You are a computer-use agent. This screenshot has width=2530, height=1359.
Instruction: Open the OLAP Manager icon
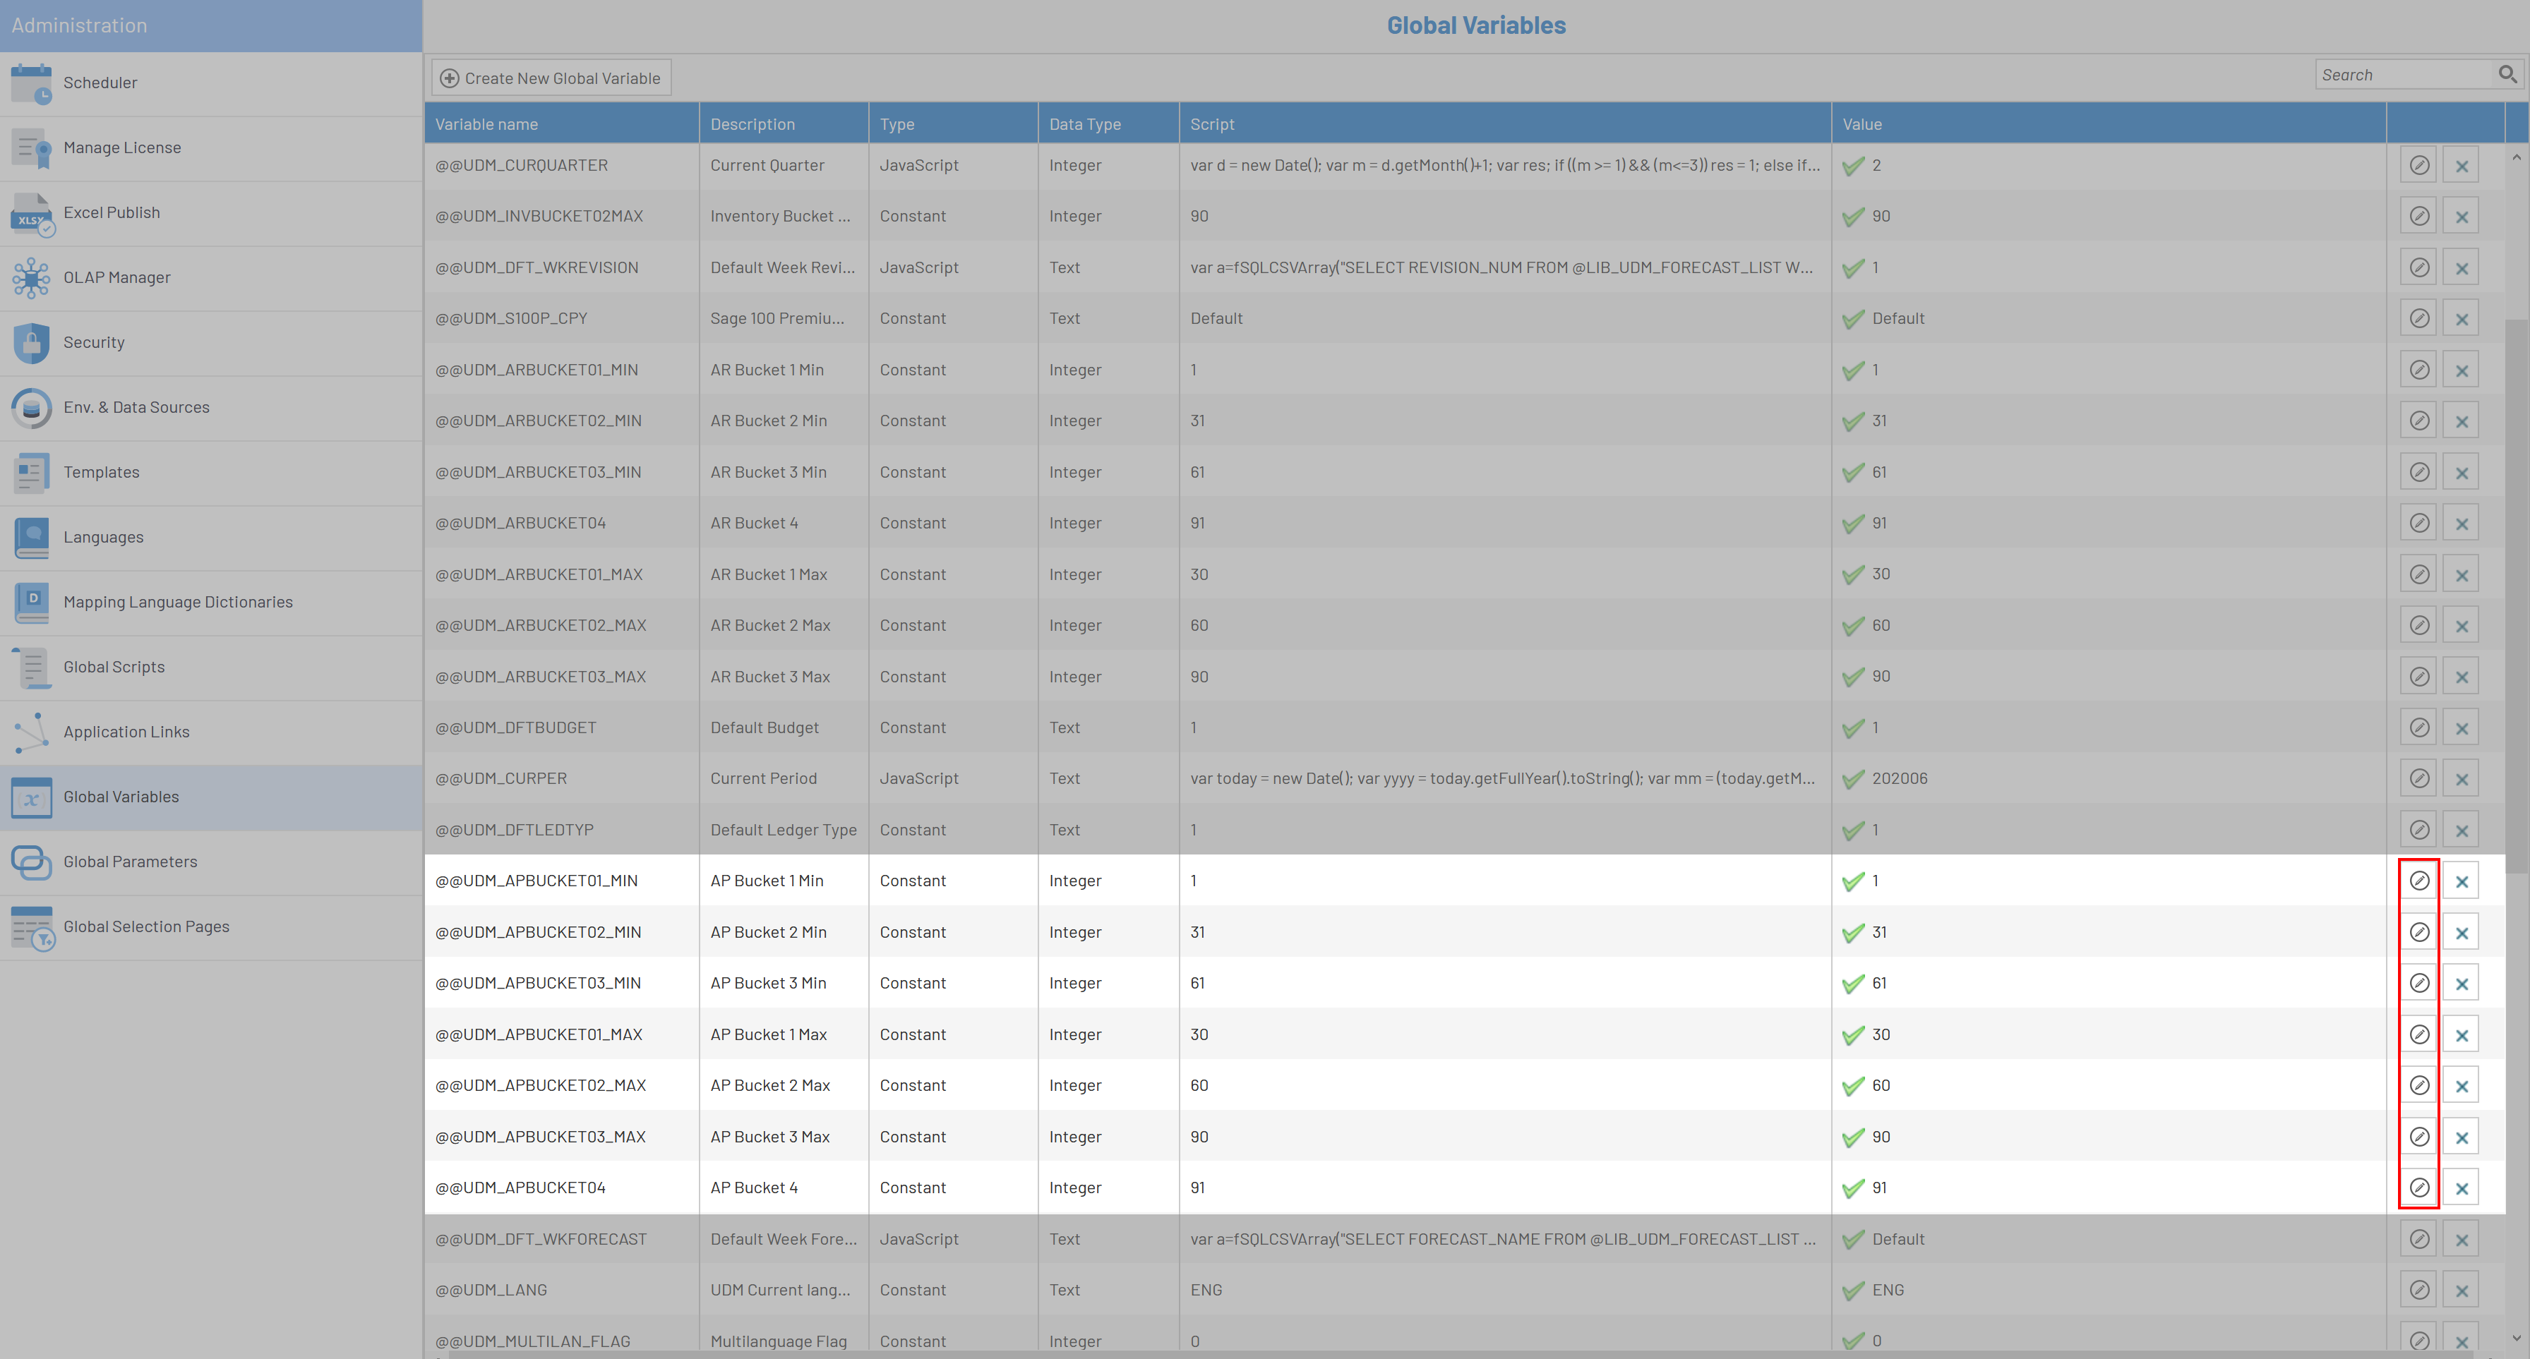[32, 278]
